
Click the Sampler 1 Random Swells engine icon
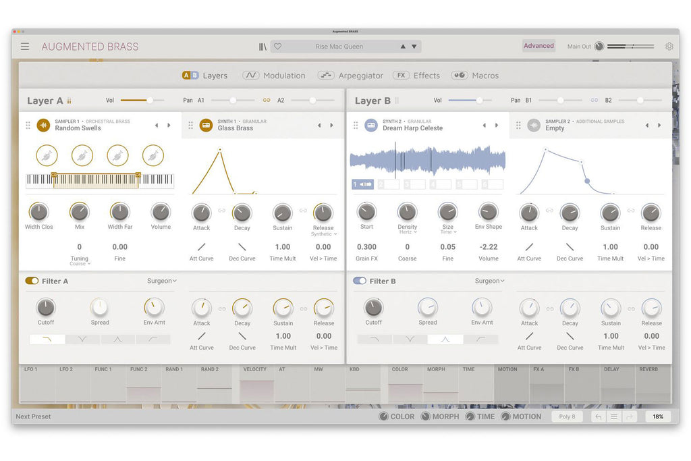click(x=43, y=125)
